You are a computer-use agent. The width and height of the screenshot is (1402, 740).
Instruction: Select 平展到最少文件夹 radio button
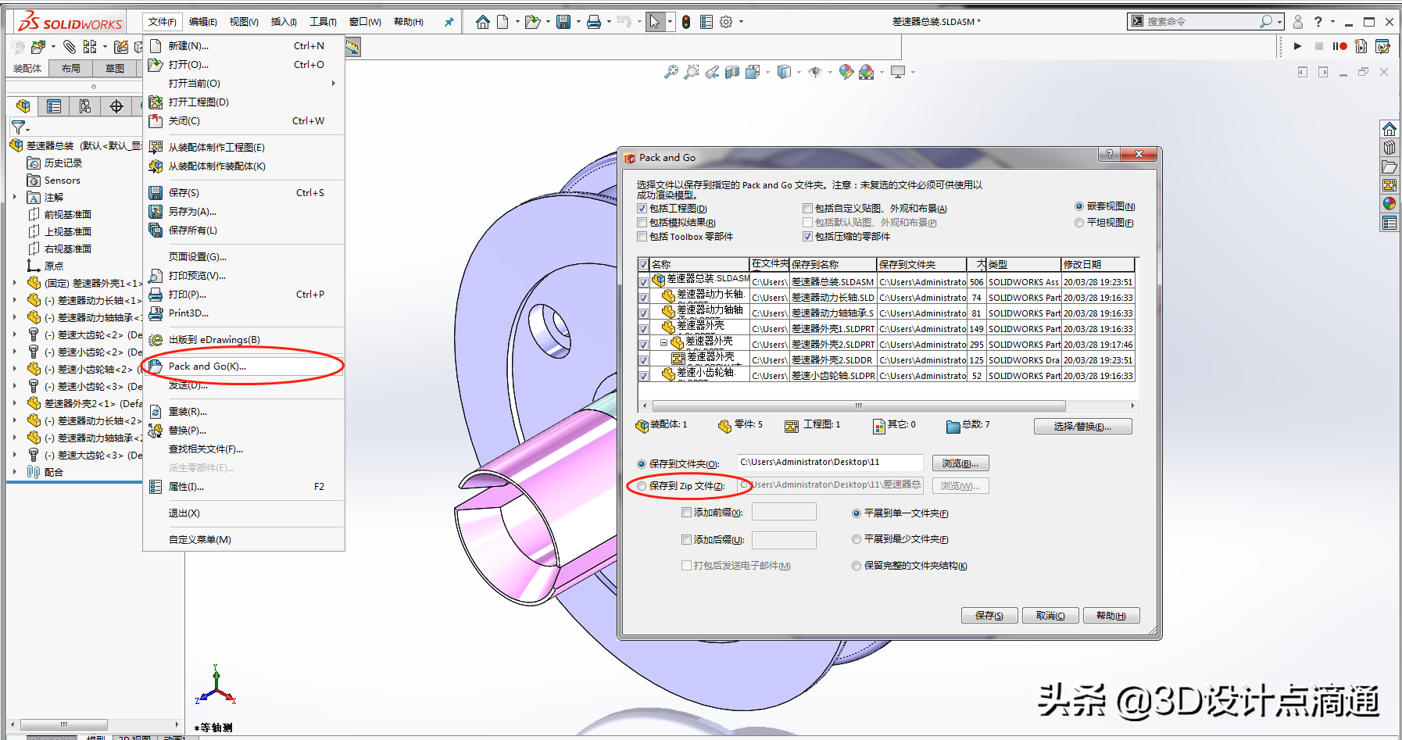tap(857, 539)
